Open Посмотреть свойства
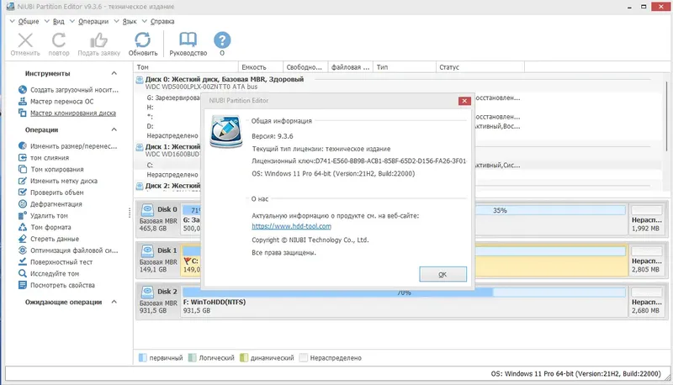This screenshot has height=385, width=673. click(x=57, y=285)
